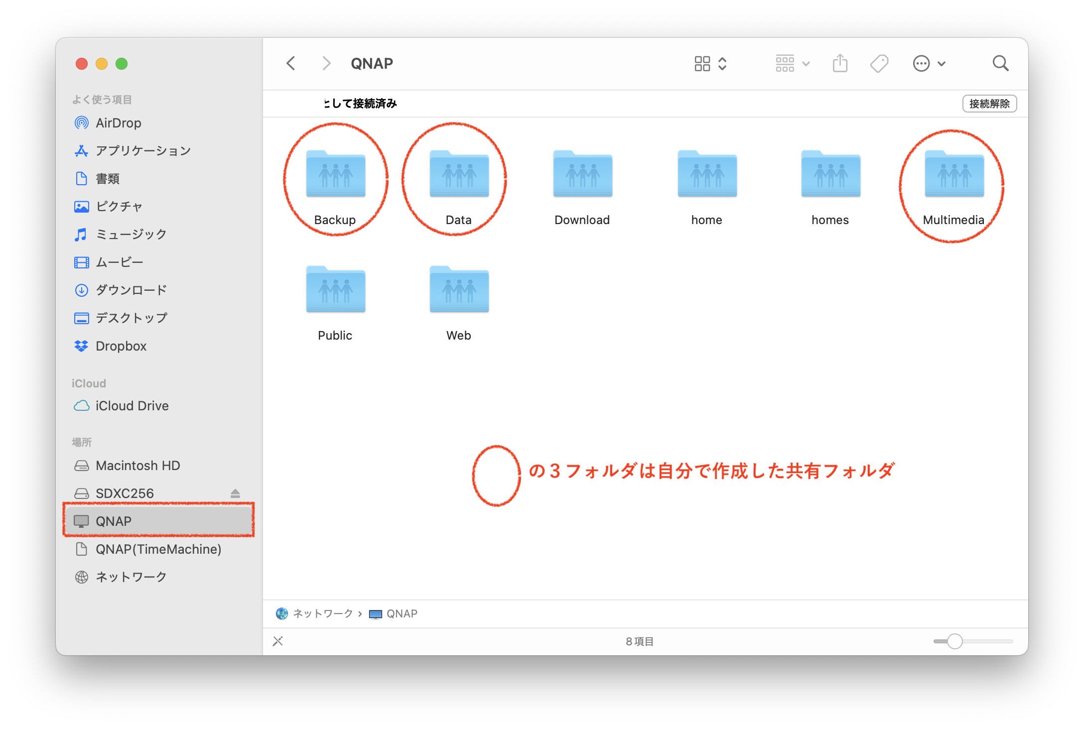Click the Web folder icon
This screenshot has height=729, width=1084.
tap(459, 290)
